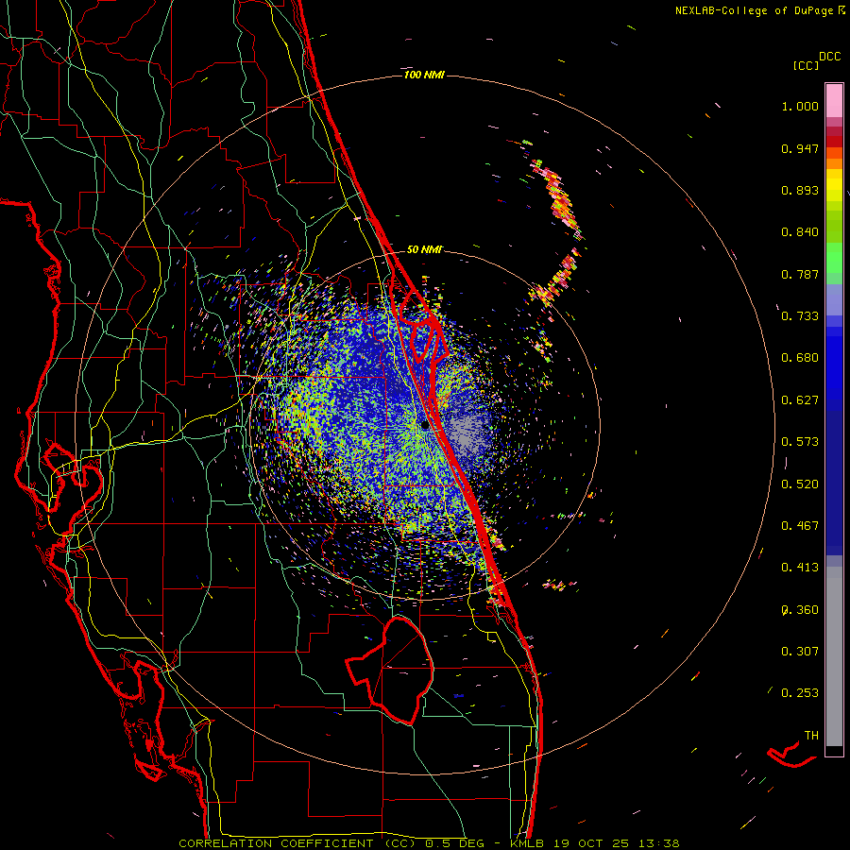Click the 0.627 color scale value
Viewport: 850px width, 850px height.
(x=800, y=400)
